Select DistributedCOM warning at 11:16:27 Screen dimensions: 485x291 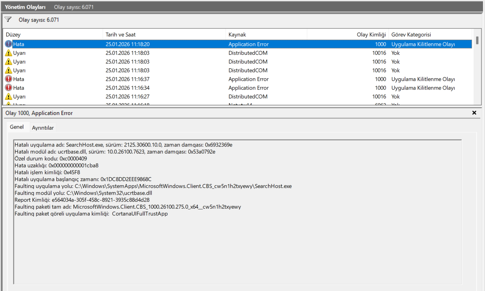tap(238, 97)
